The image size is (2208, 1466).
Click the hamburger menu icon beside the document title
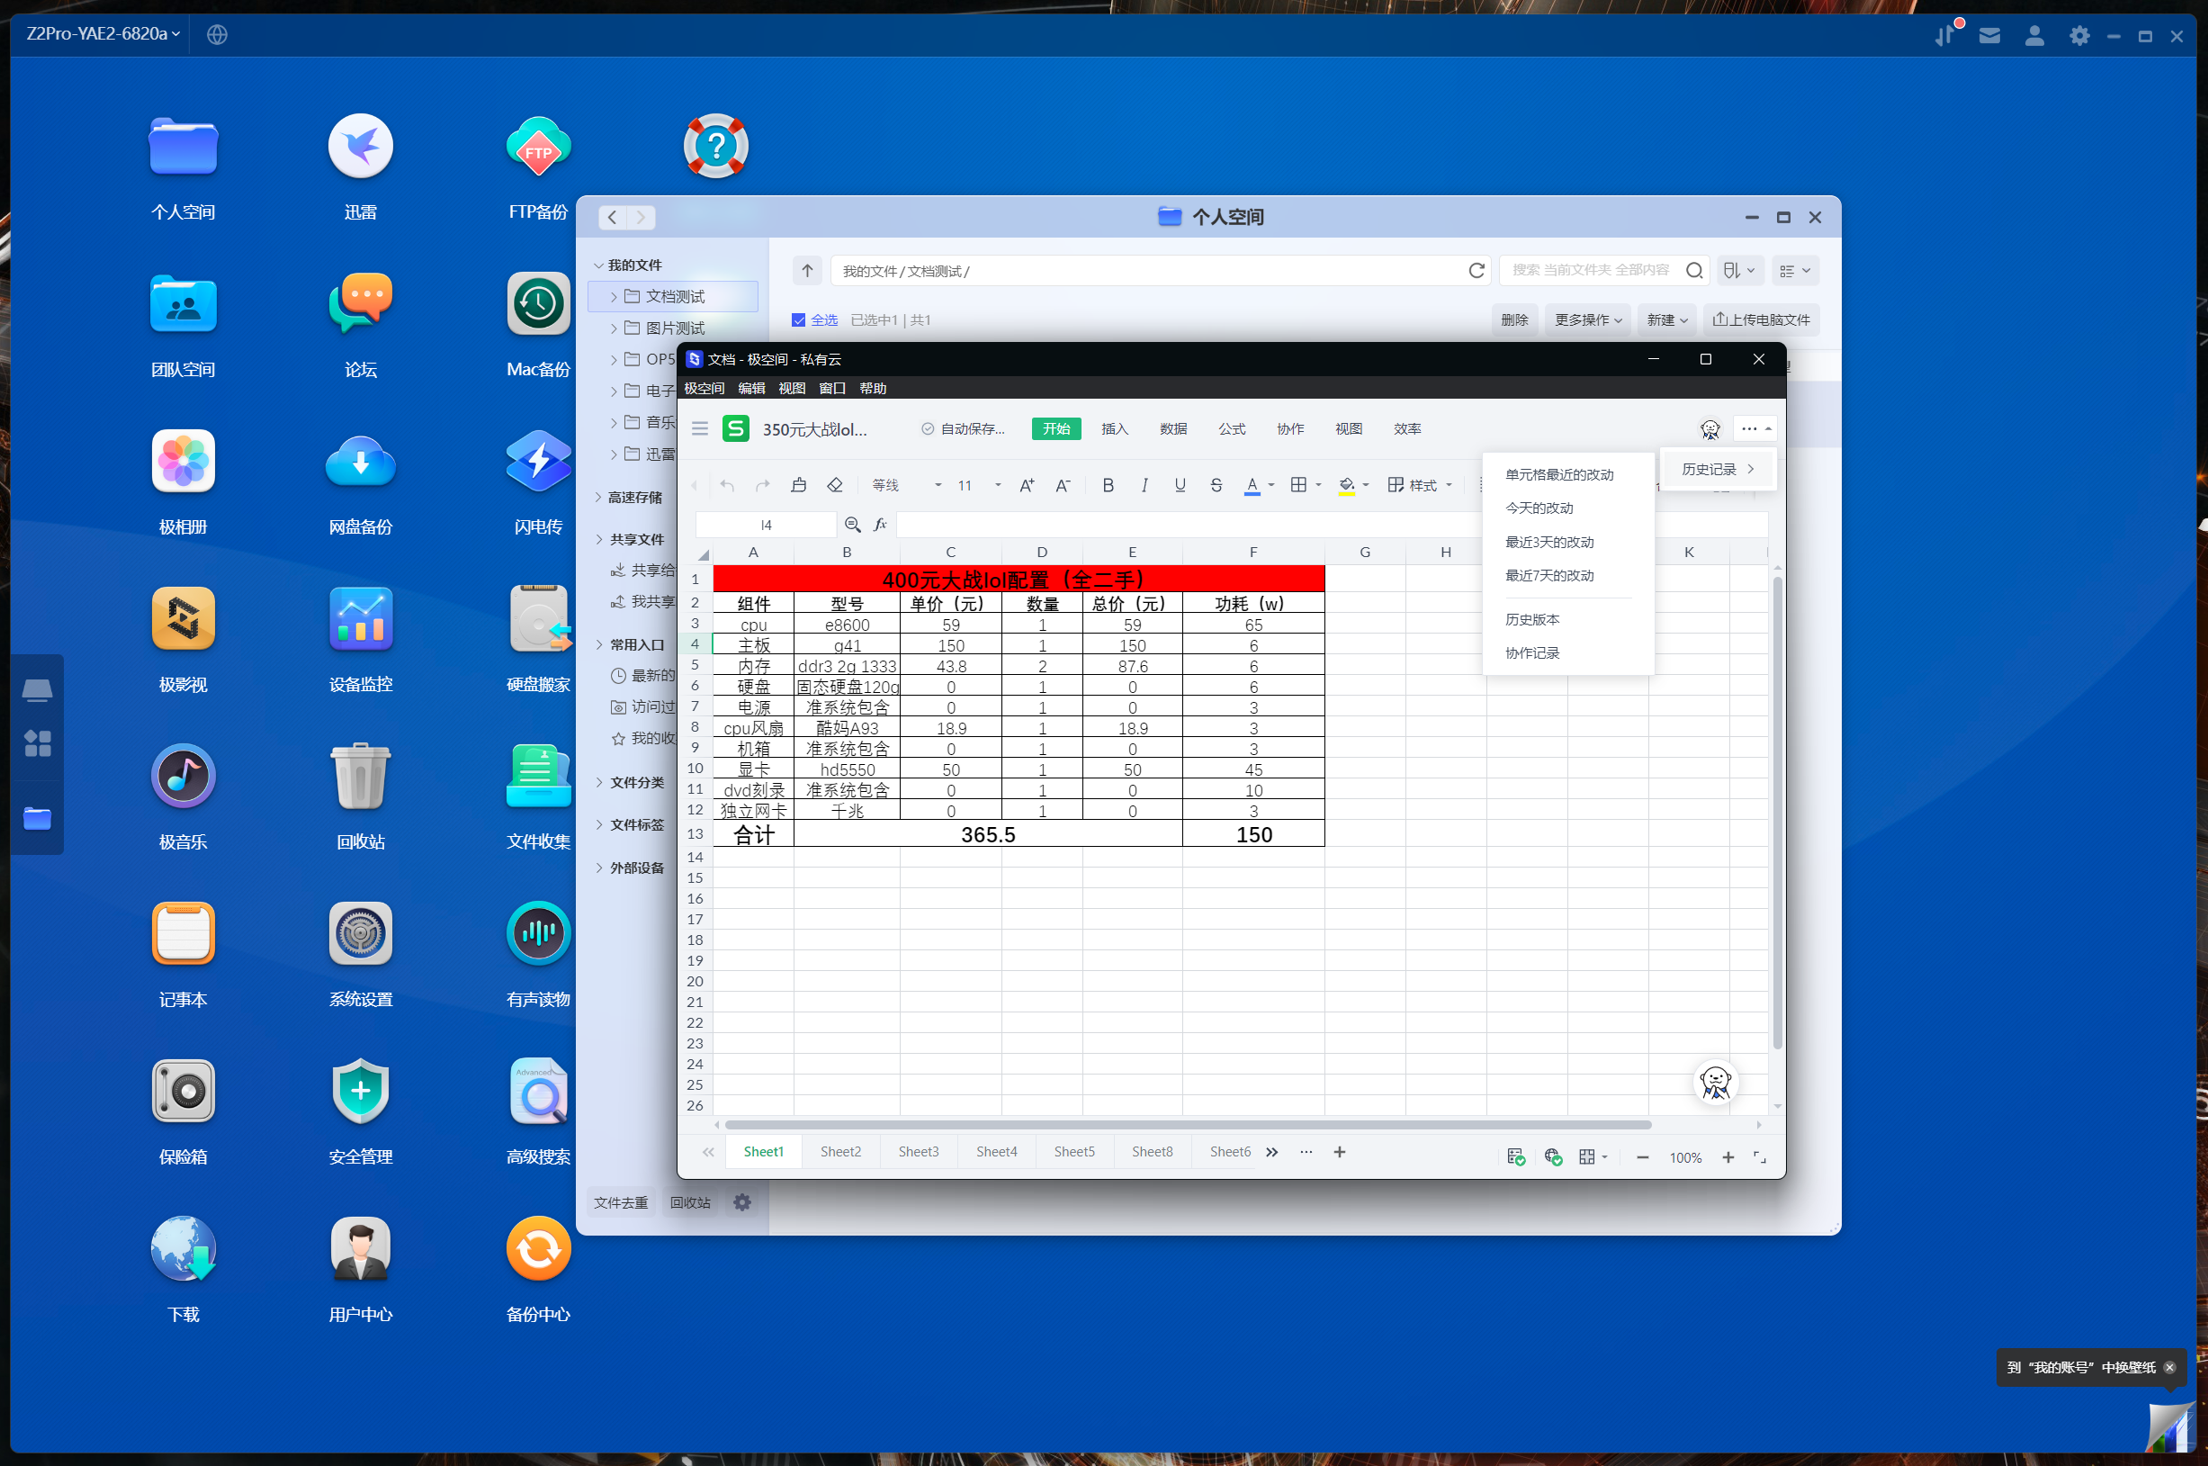pyautogui.click(x=699, y=429)
